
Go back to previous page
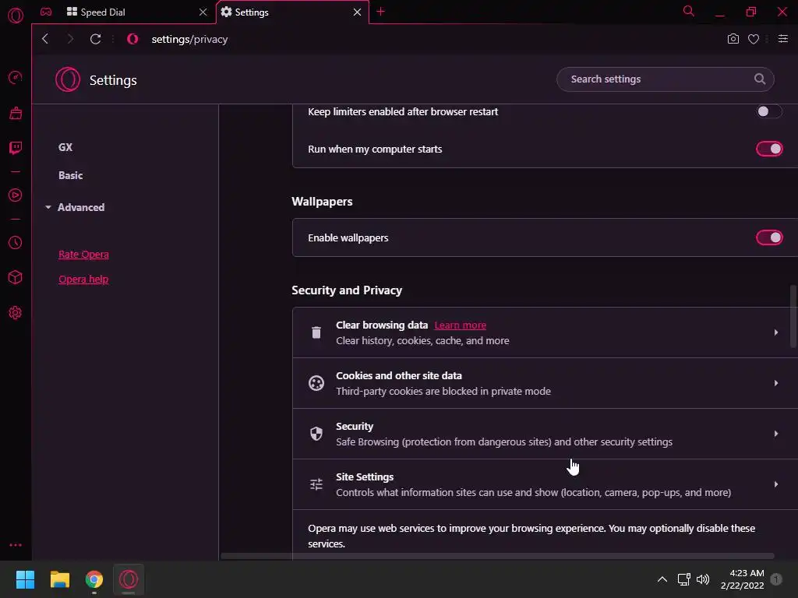point(45,39)
